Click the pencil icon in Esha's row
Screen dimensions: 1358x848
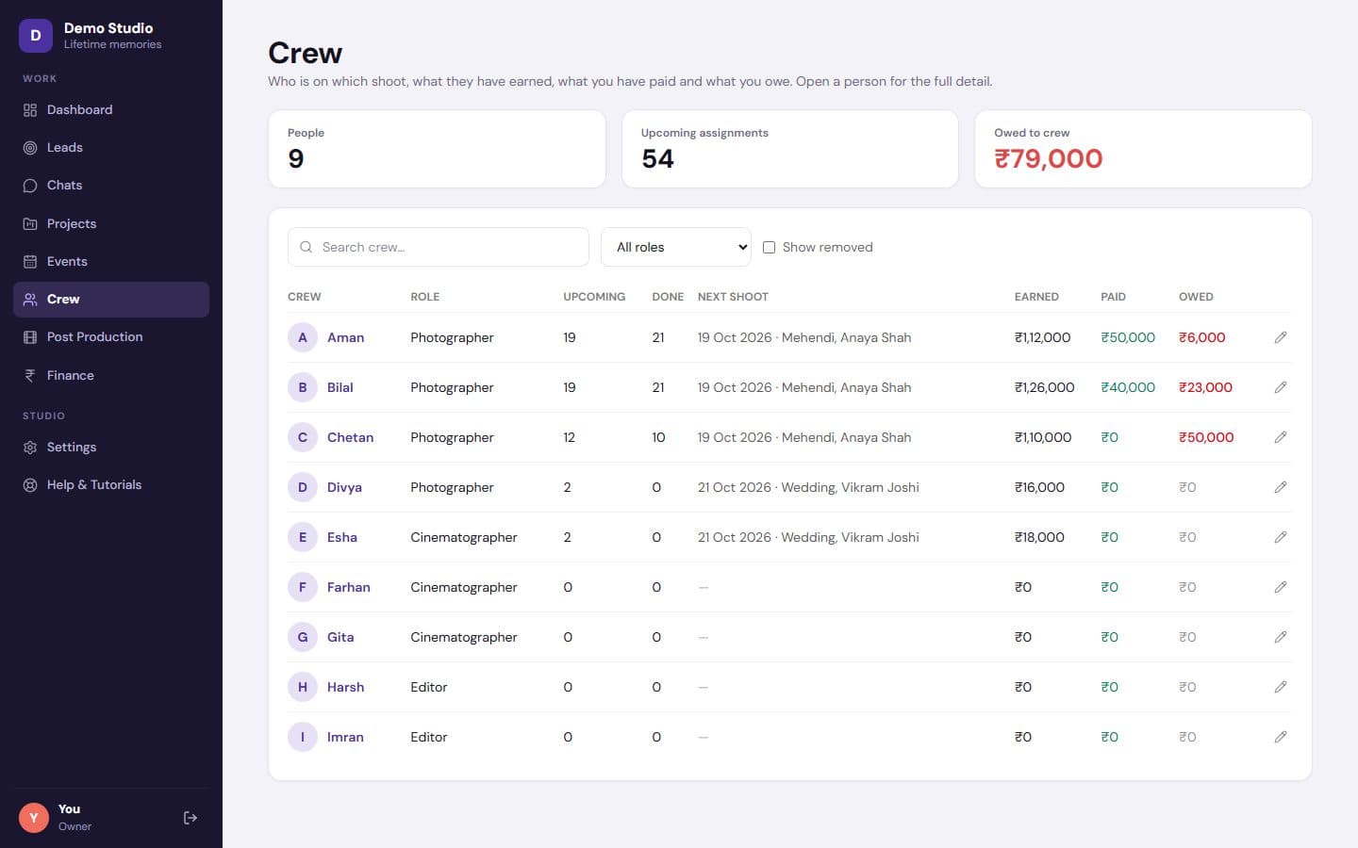coord(1280,537)
